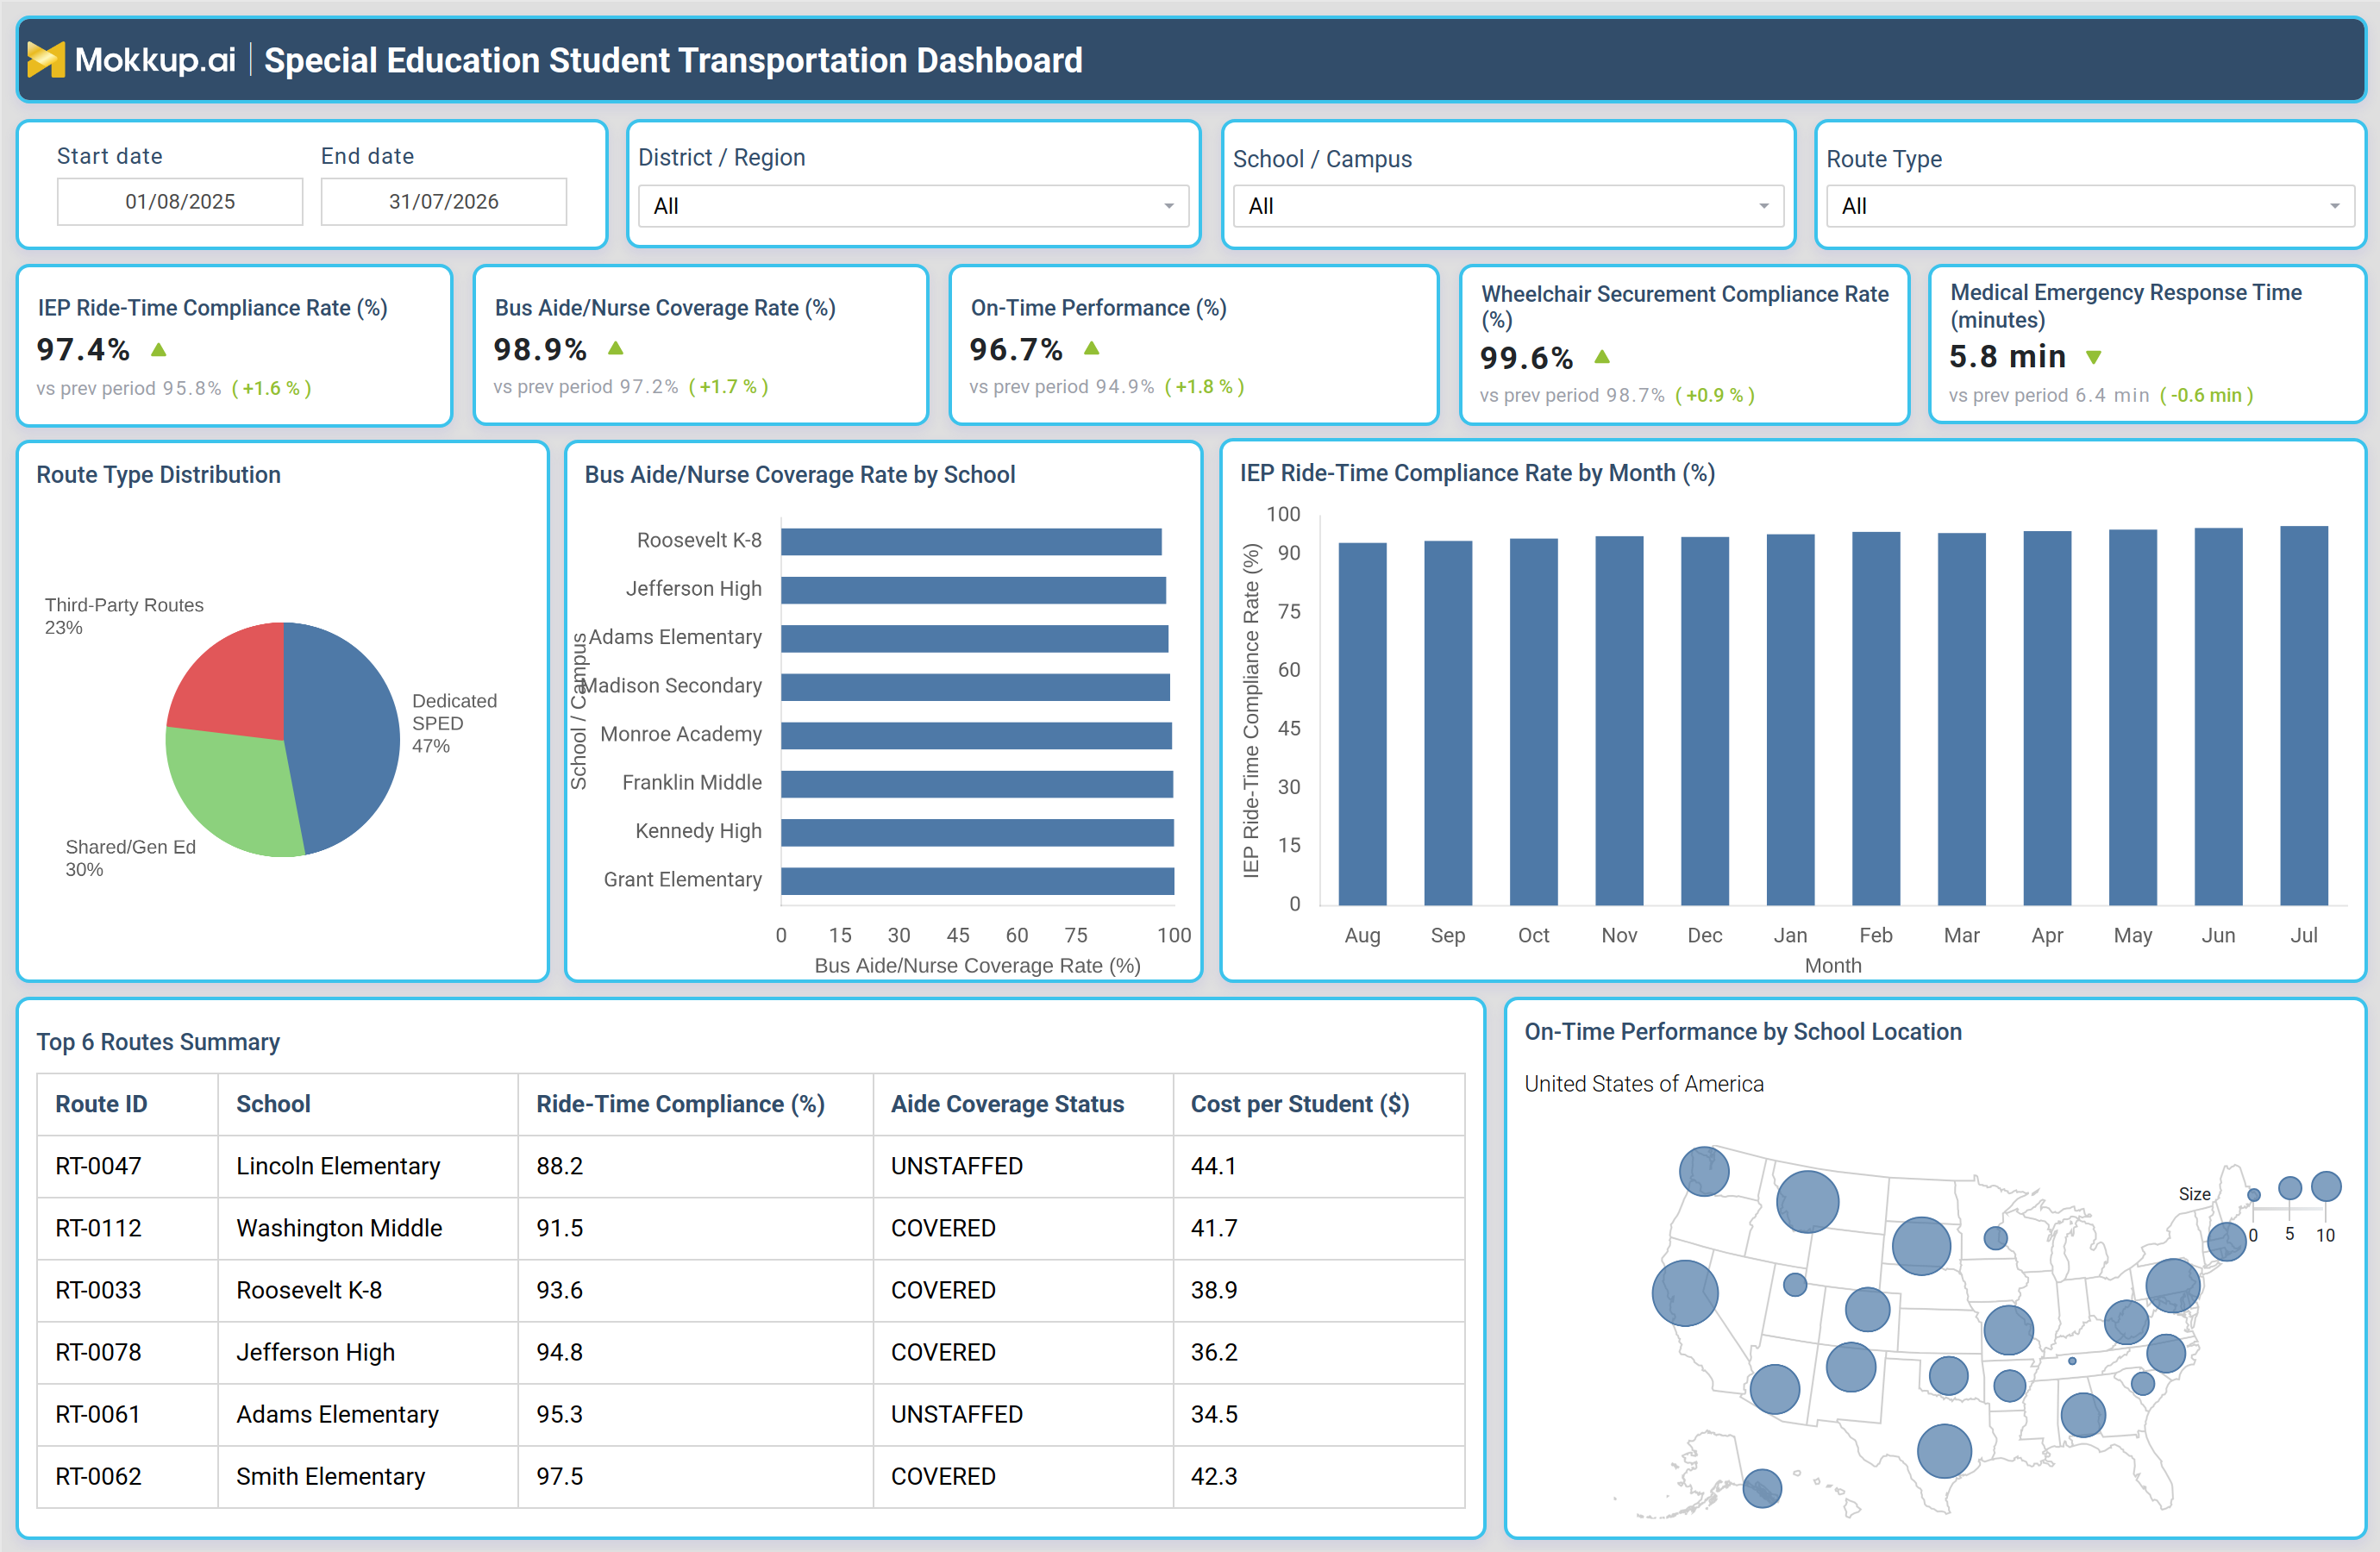This screenshot has height=1552, width=2380.
Task: Click the Oct compliance bar
Action: click(1534, 722)
